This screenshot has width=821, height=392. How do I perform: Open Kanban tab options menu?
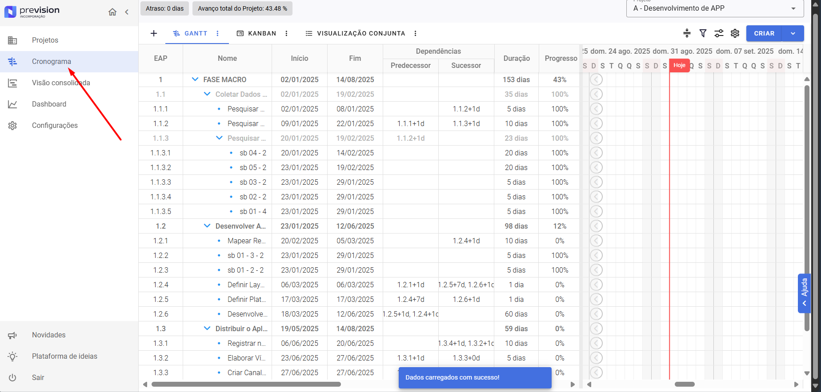click(286, 33)
